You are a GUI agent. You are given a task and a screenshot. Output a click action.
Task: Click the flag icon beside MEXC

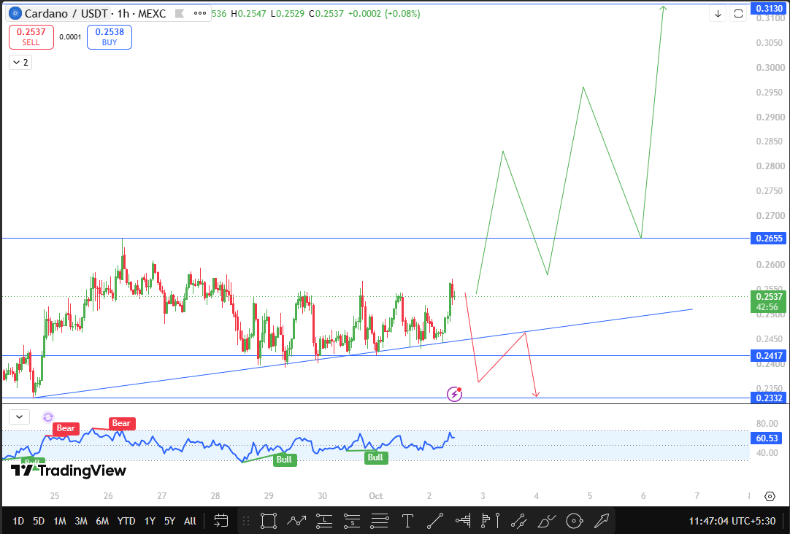click(x=180, y=14)
